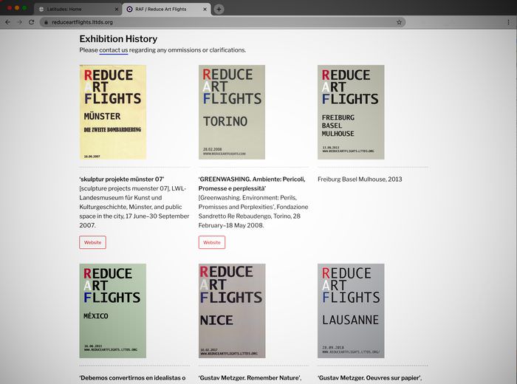517x384 pixels.
Task: Click the 'Exhibition History' heading
Action: (x=118, y=39)
